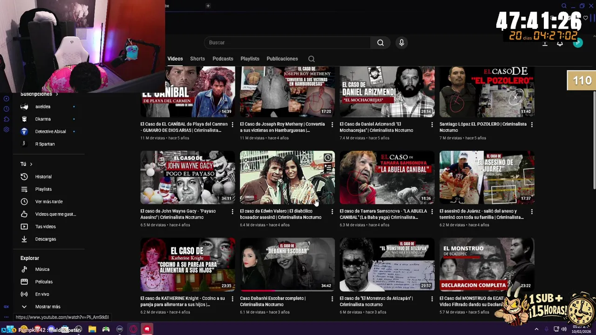596x335 pixels.
Task: Open YouTube notifications bell
Action: point(560,43)
